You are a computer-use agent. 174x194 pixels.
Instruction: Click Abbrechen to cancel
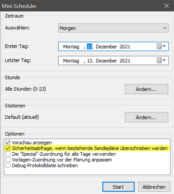point(154,187)
